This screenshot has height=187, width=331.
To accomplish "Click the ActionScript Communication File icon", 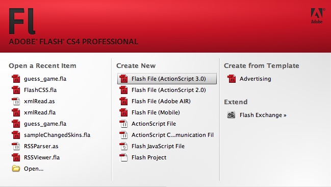I will tap(124, 135).
